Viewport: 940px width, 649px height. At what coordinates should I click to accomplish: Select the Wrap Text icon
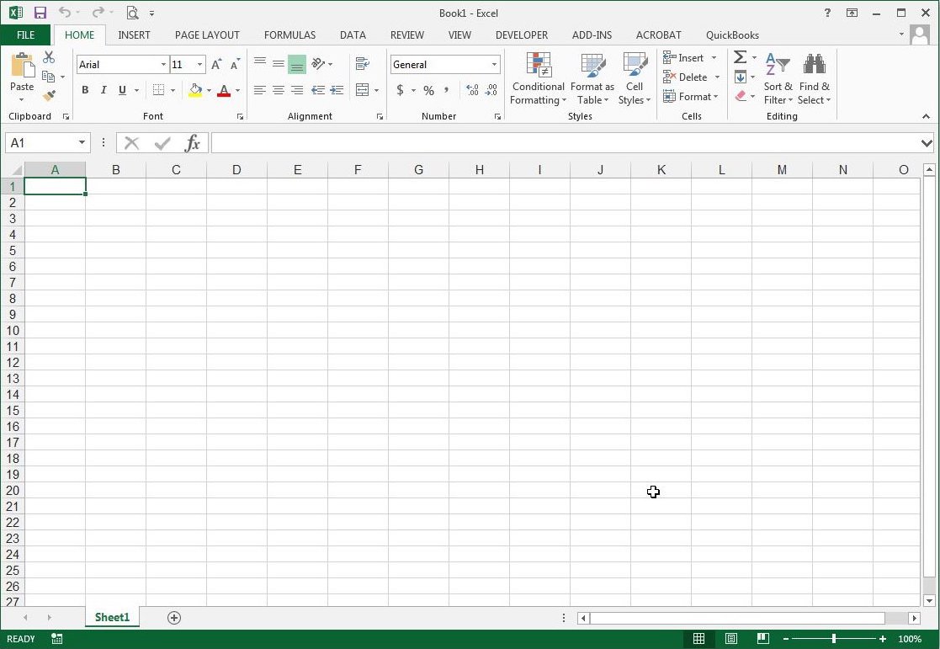tap(362, 63)
